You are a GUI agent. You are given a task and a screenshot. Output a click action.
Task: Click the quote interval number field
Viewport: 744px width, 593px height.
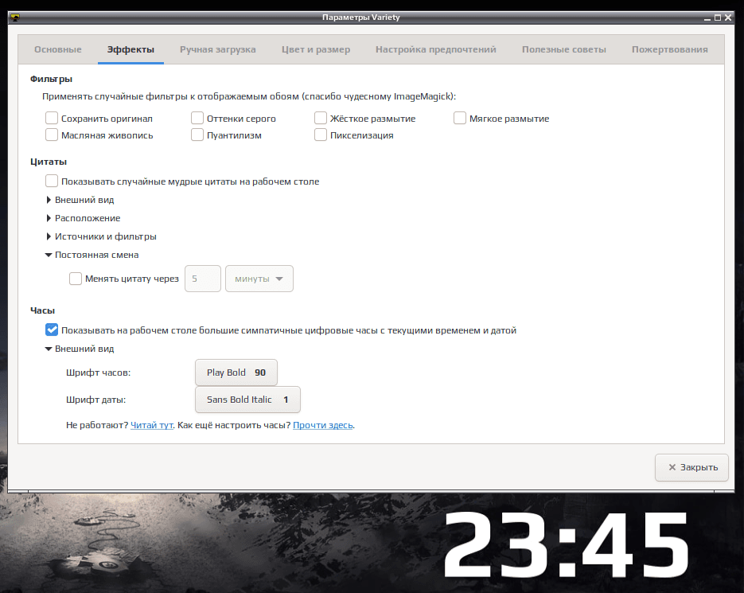203,279
